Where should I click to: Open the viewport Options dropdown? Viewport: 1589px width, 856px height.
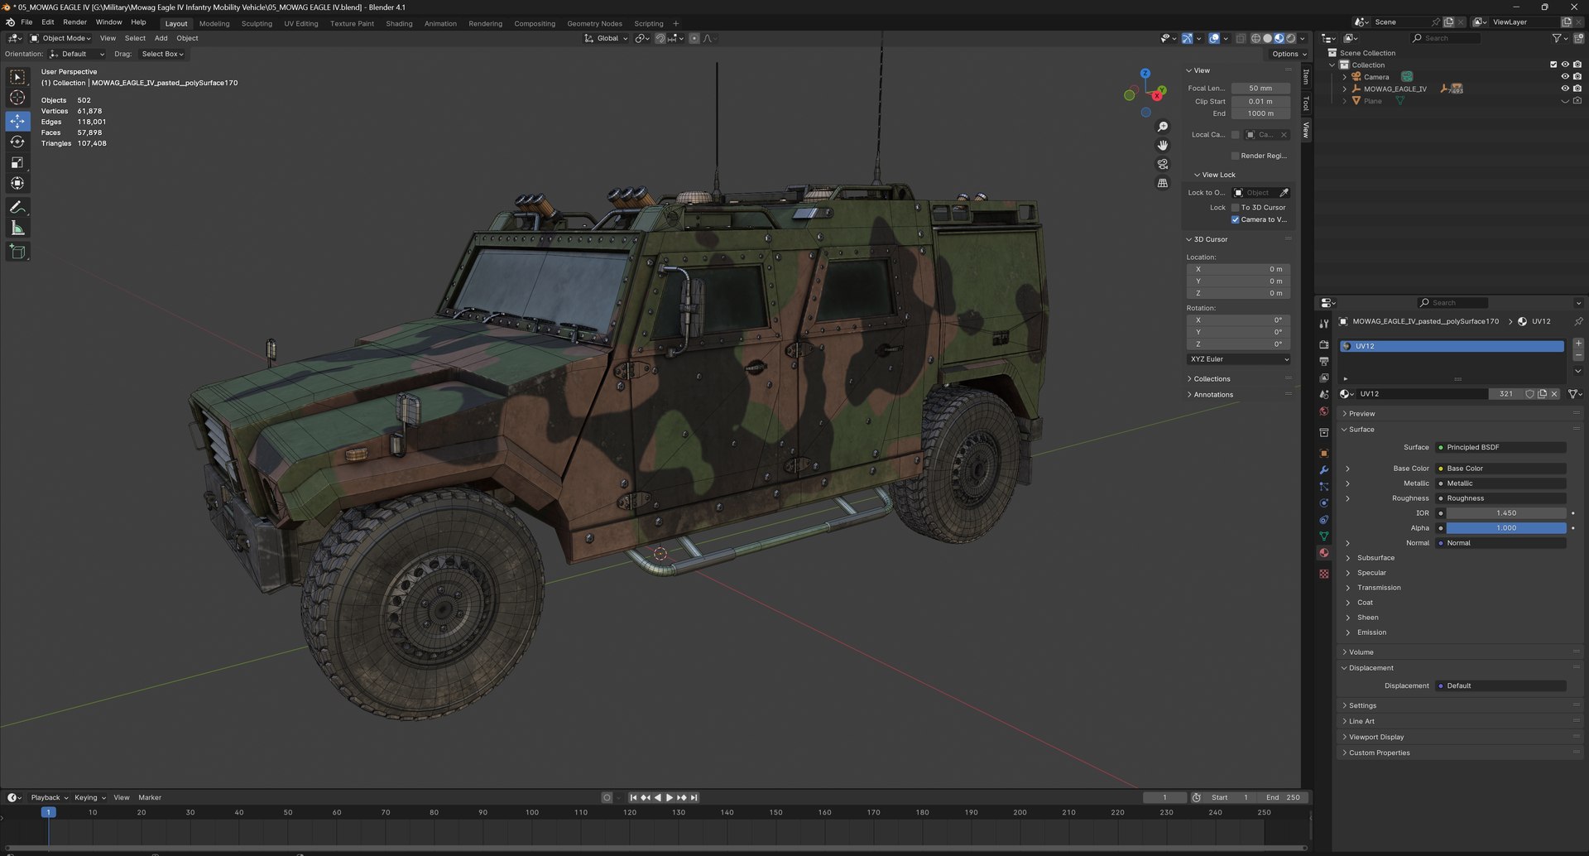(x=1289, y=54)
